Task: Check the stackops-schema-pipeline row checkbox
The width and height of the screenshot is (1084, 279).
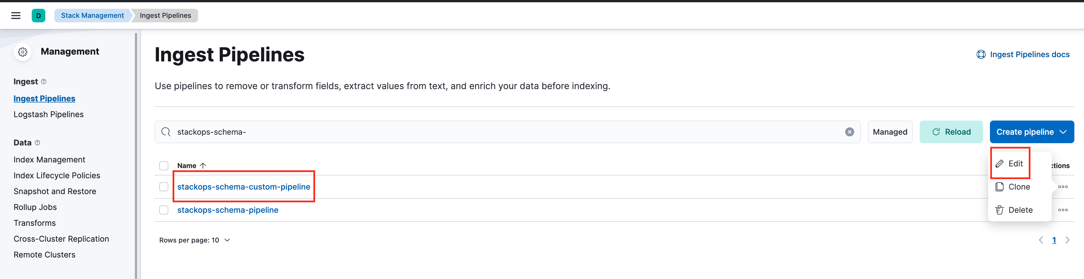Action: (164, 210)
